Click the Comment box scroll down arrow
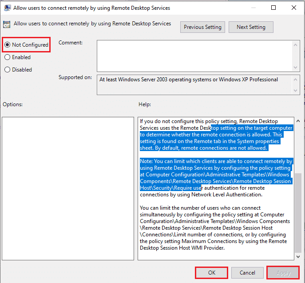Screen dimensions: 305x283 296,68
